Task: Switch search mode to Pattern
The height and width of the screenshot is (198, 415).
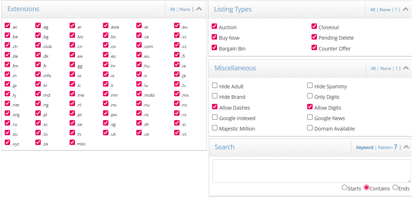Action: click(x=385, y=148)
